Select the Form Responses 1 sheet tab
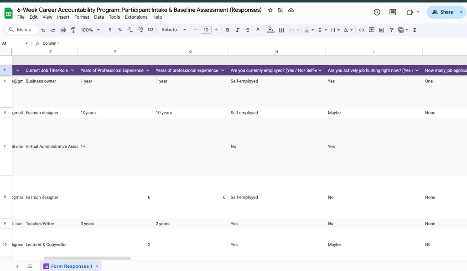The image size is (467, 271). pos(71,266)
